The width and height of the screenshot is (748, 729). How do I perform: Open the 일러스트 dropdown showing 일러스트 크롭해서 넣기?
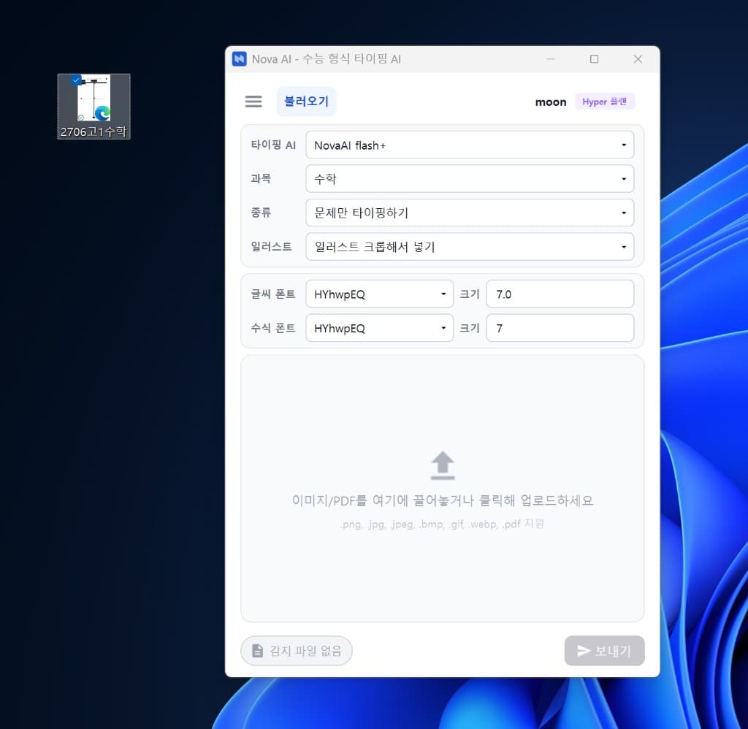click(470, 247)
